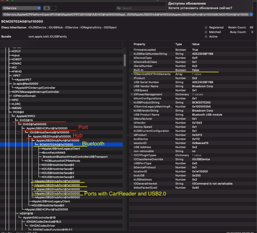Screen dimensions: 257x233
Task: Select AppleUSB20Hub@1a100000 entry
Action: 52,136
